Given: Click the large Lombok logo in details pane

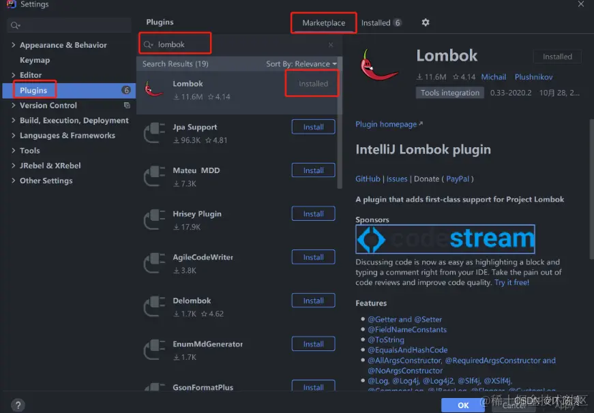Looking at the screenshot, I should [x=378, y=65].
